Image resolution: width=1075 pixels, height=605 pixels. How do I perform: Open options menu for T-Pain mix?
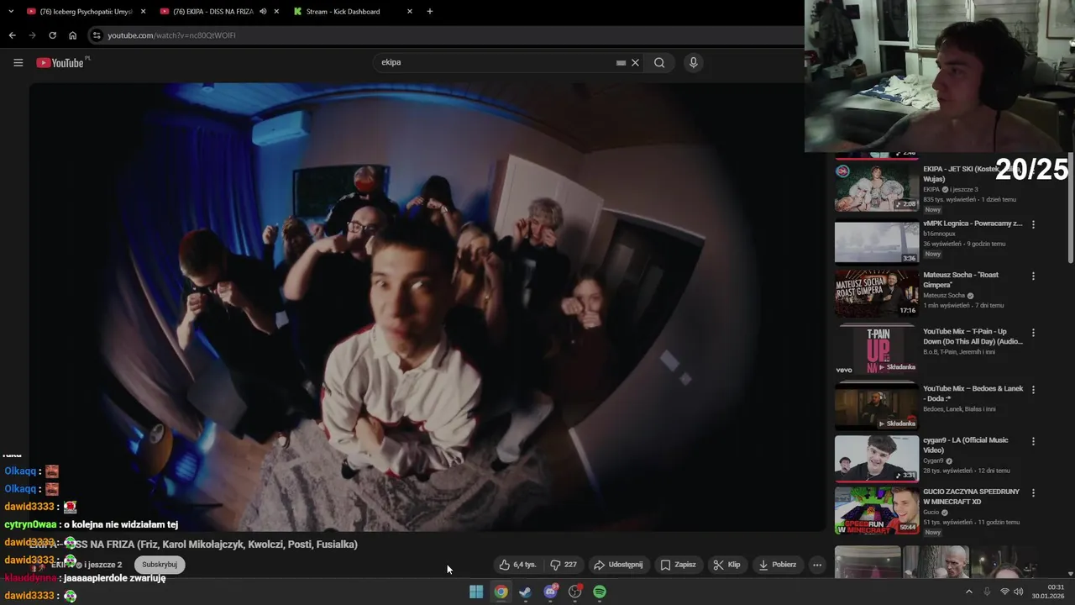pyautogui.click(x=1033, y=333)
